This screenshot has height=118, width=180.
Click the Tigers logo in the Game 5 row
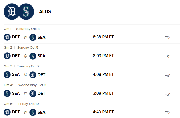(x=7, y=112)
